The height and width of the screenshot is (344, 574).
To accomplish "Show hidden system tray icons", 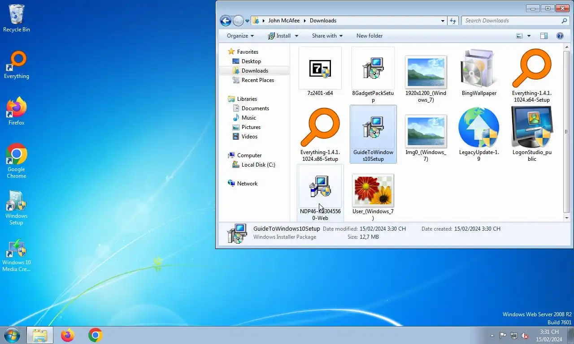I will coord(492,335).
